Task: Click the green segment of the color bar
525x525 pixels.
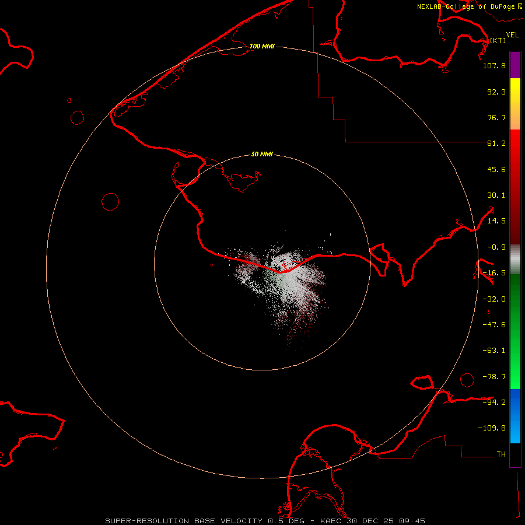Action: click(x=515, y=331)
